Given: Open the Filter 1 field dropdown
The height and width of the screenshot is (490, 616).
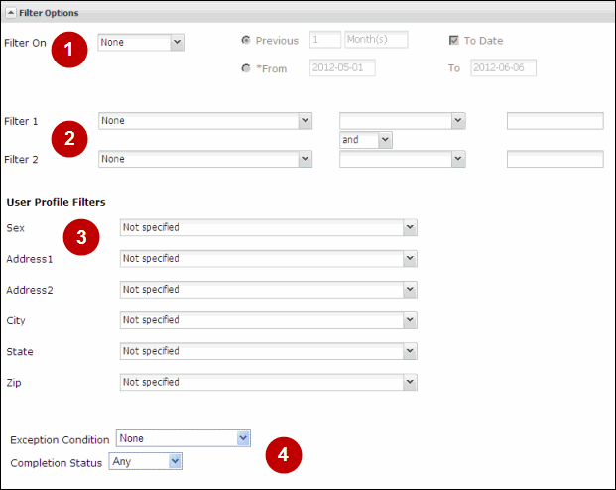Looking at the screenshot, I should tap(205, 121).
